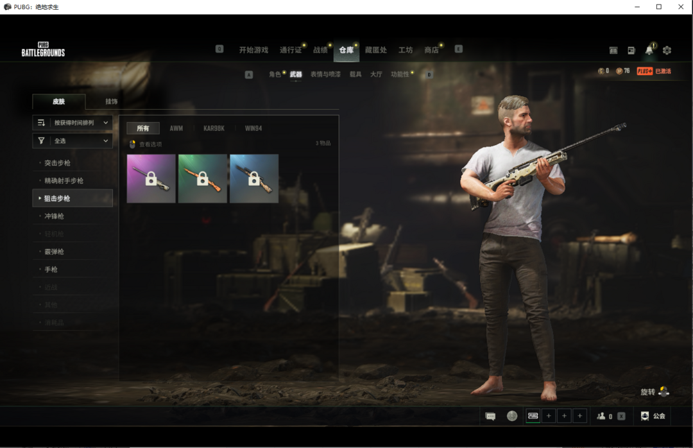Click the round radar icon beside chat
The width and height of the screenshot is (693, 448).
pyautogui.click(x=511, y=416)
